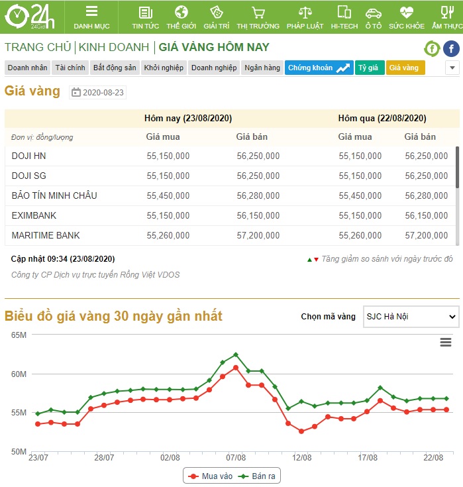Open the Ô tô car section
463x487 pixels.
coord(374,17)
